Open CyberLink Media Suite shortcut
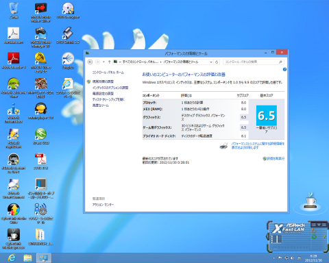The image size is (329, 263). tap(14, 214)
